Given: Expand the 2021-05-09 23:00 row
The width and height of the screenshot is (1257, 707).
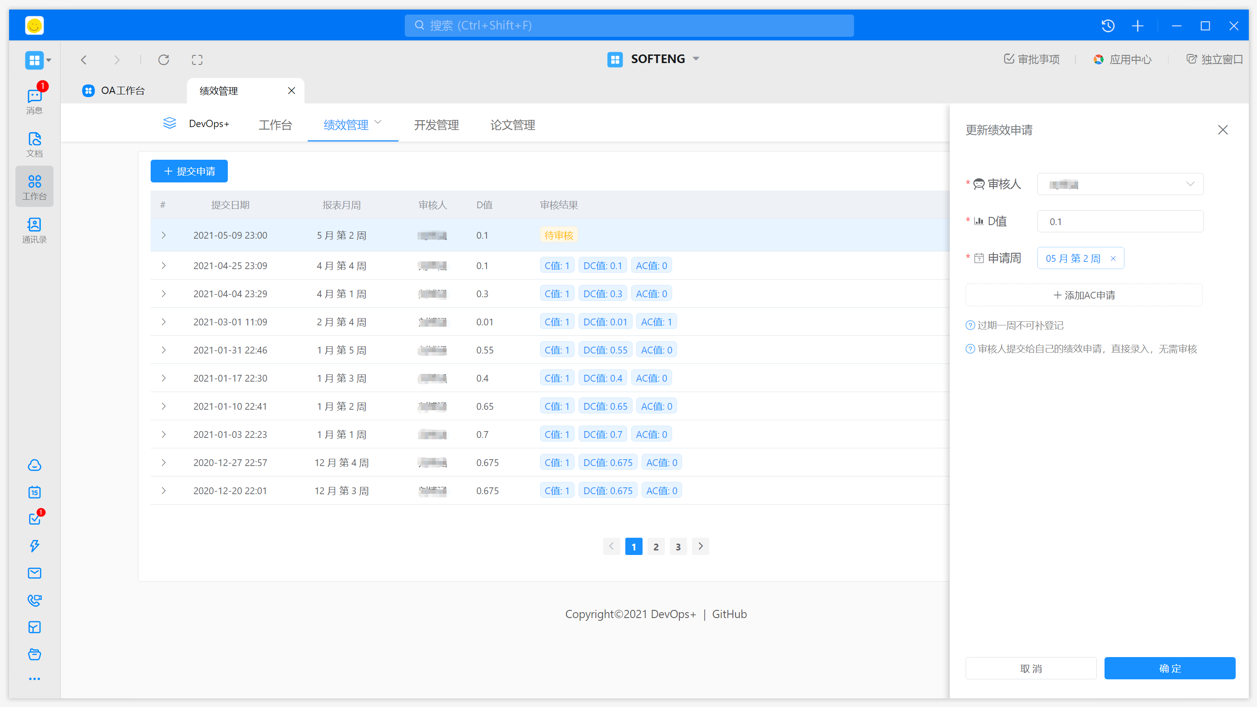Looking at the screenshot, I should click(x=163, y=235).
